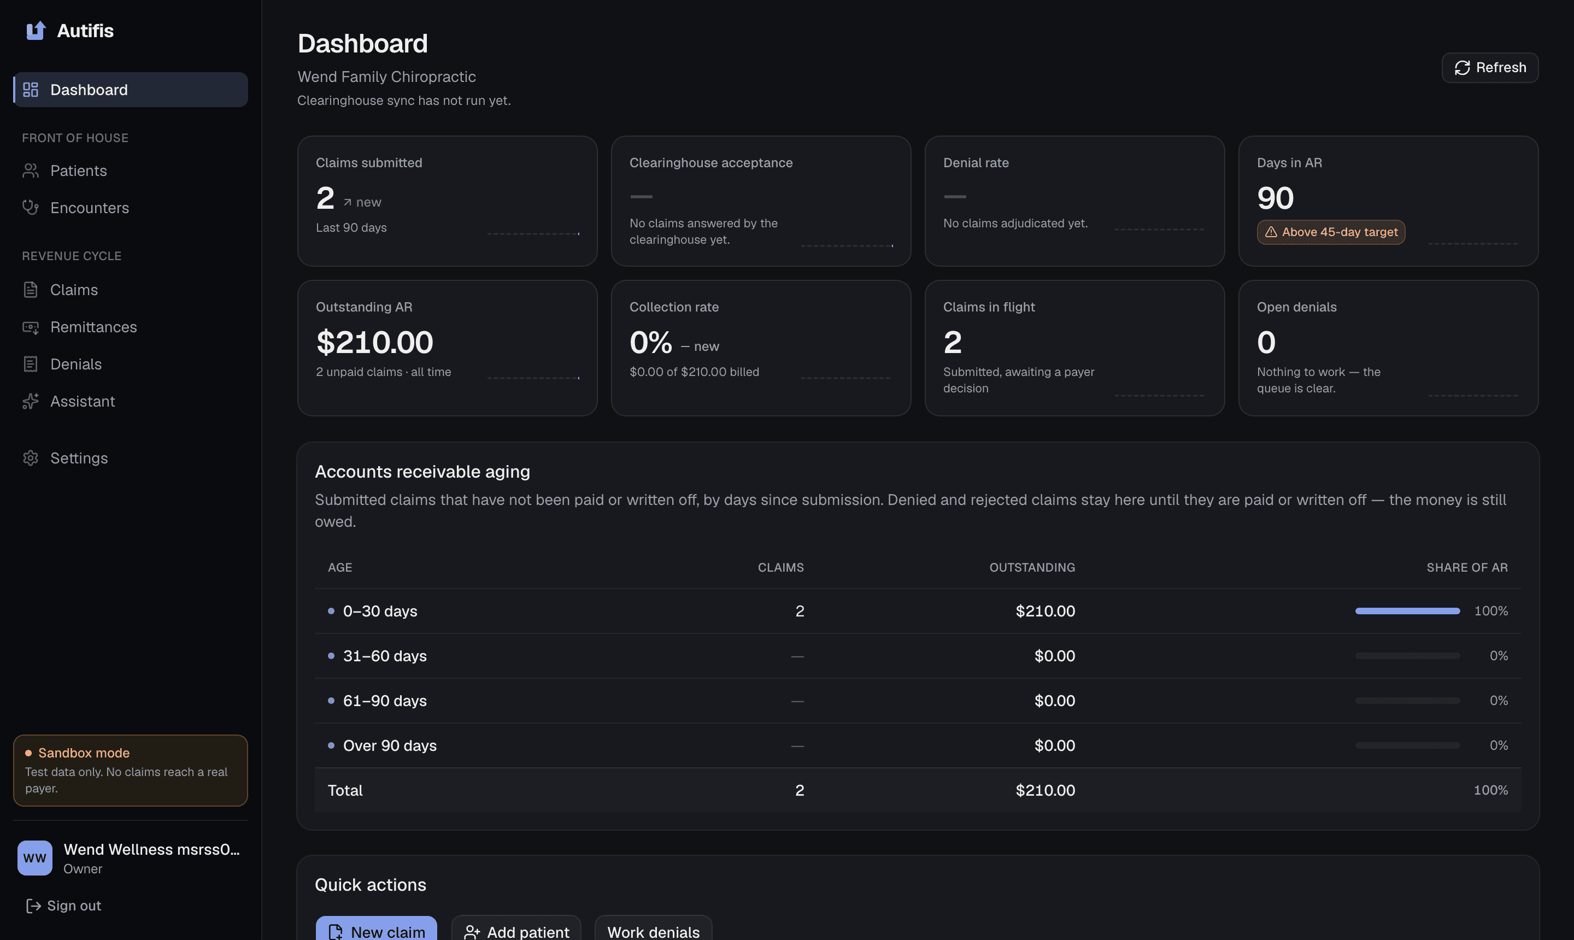Click the New claim file icon
Viewport: 1574px width, 940px height.
336,932
